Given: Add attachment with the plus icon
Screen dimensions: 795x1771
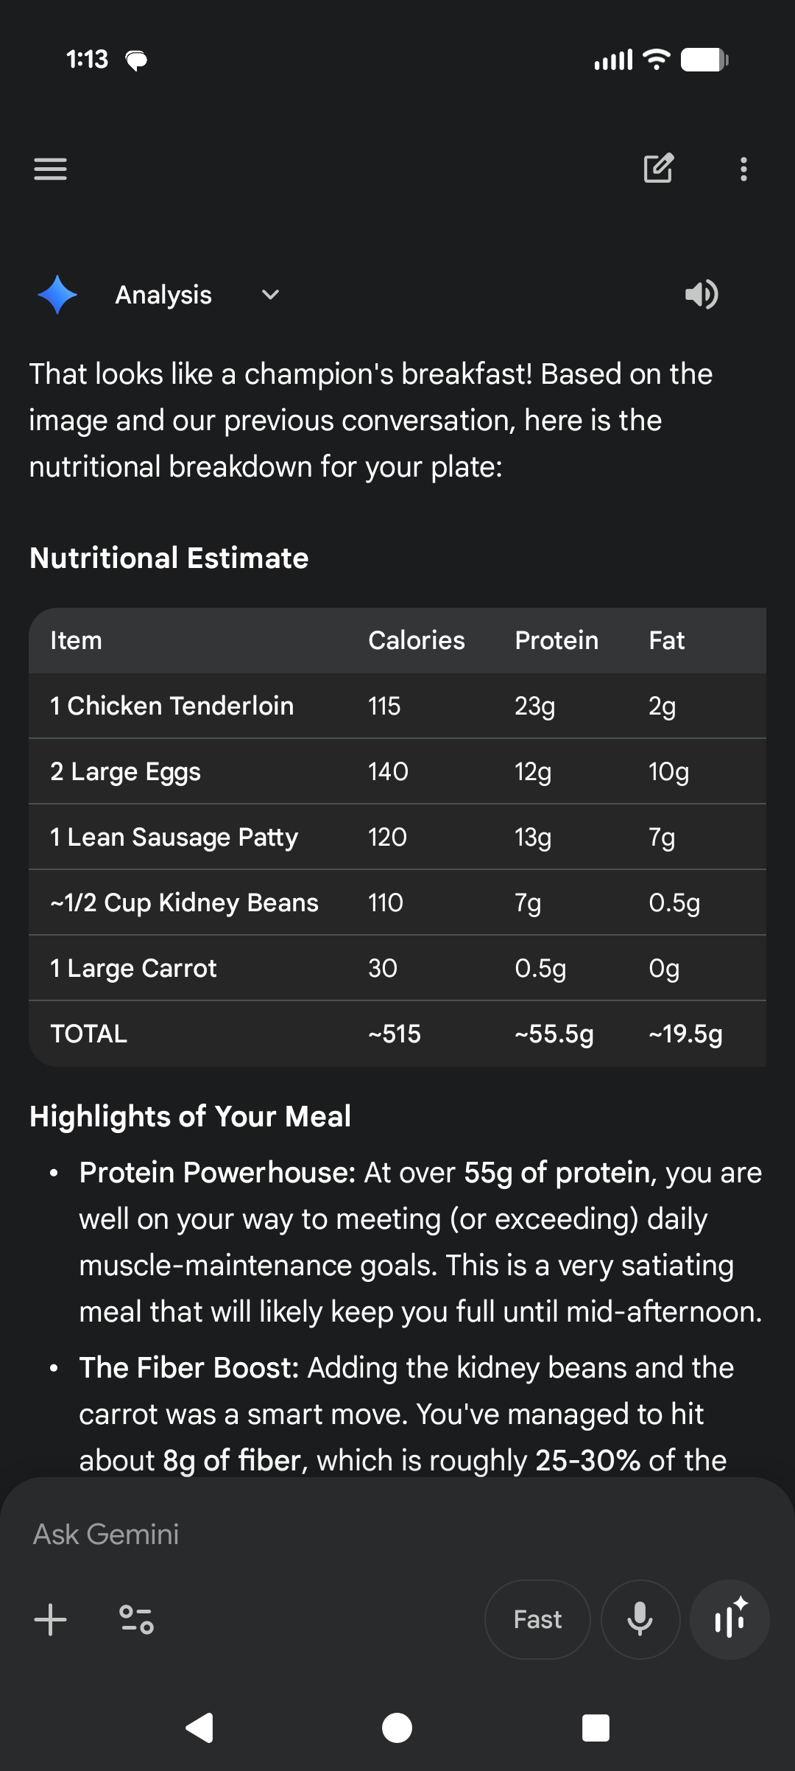Looking at the screenshot, I should point(50,1620).
